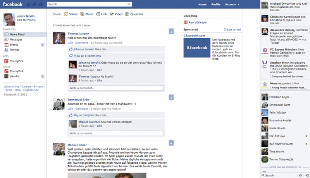
Task: Click the search magnifier button in header
Action: point(129,4)
